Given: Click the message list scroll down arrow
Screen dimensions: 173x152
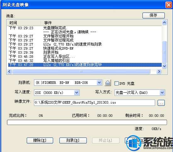Looking at the screenshot, I should click(164, 66).
